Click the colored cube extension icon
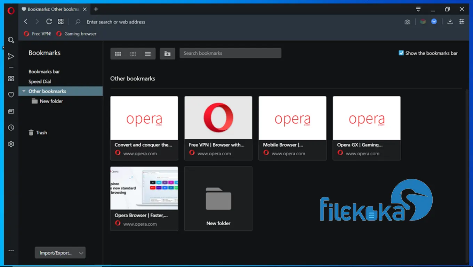The image size is (473, 267). (423, 22)
